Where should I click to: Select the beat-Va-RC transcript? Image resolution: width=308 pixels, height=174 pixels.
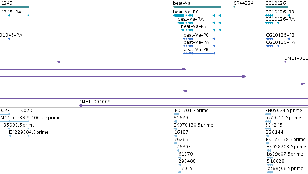[197, 16]
